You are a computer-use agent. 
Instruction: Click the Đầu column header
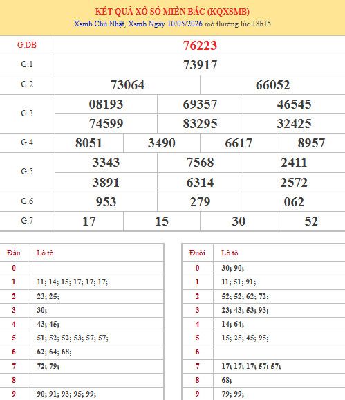coord(14,253)
